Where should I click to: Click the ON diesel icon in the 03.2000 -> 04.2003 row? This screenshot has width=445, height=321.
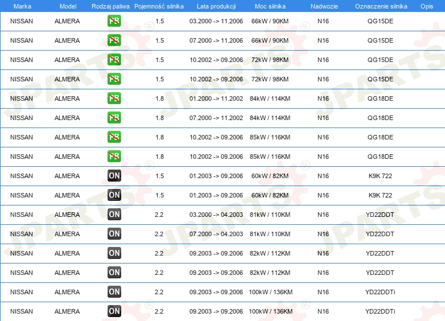[114, 215]
